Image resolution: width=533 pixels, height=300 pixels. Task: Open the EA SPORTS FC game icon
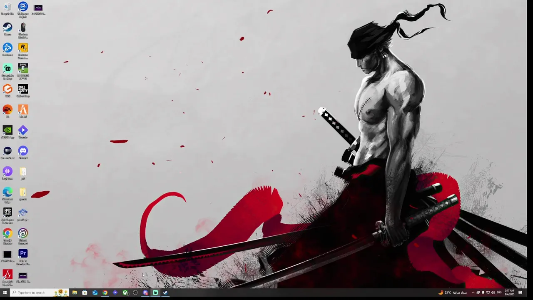23,71
